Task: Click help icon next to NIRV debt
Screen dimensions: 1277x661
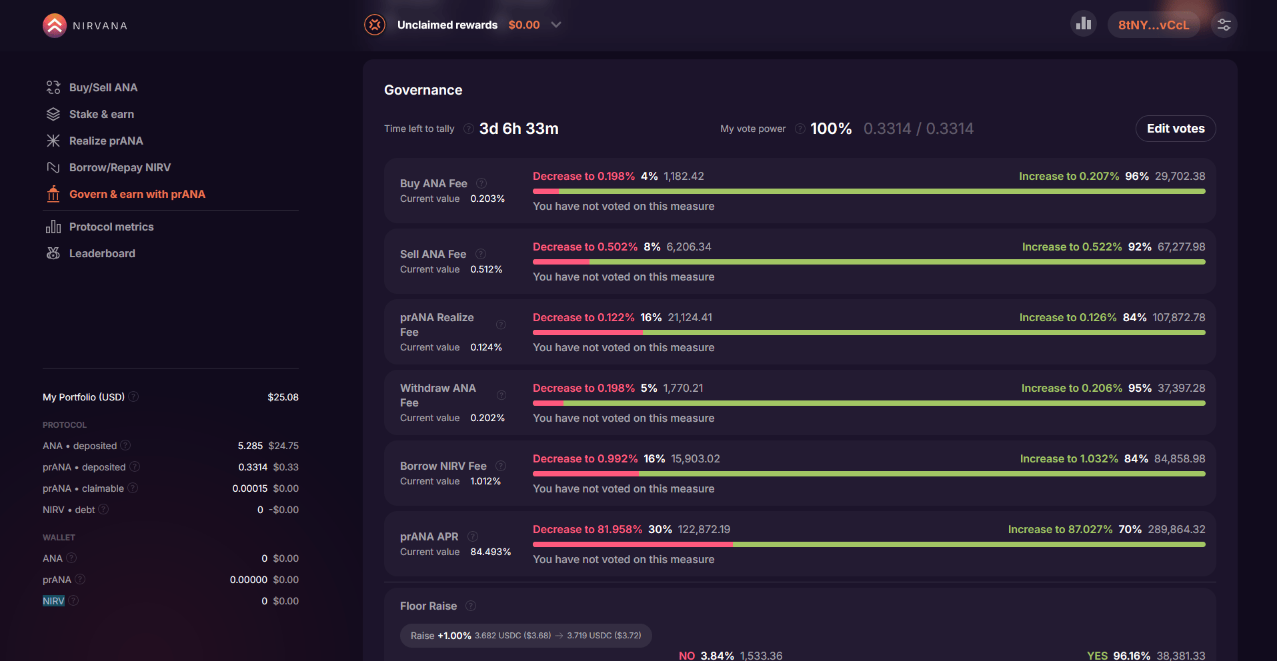Action: click(103, 510)
